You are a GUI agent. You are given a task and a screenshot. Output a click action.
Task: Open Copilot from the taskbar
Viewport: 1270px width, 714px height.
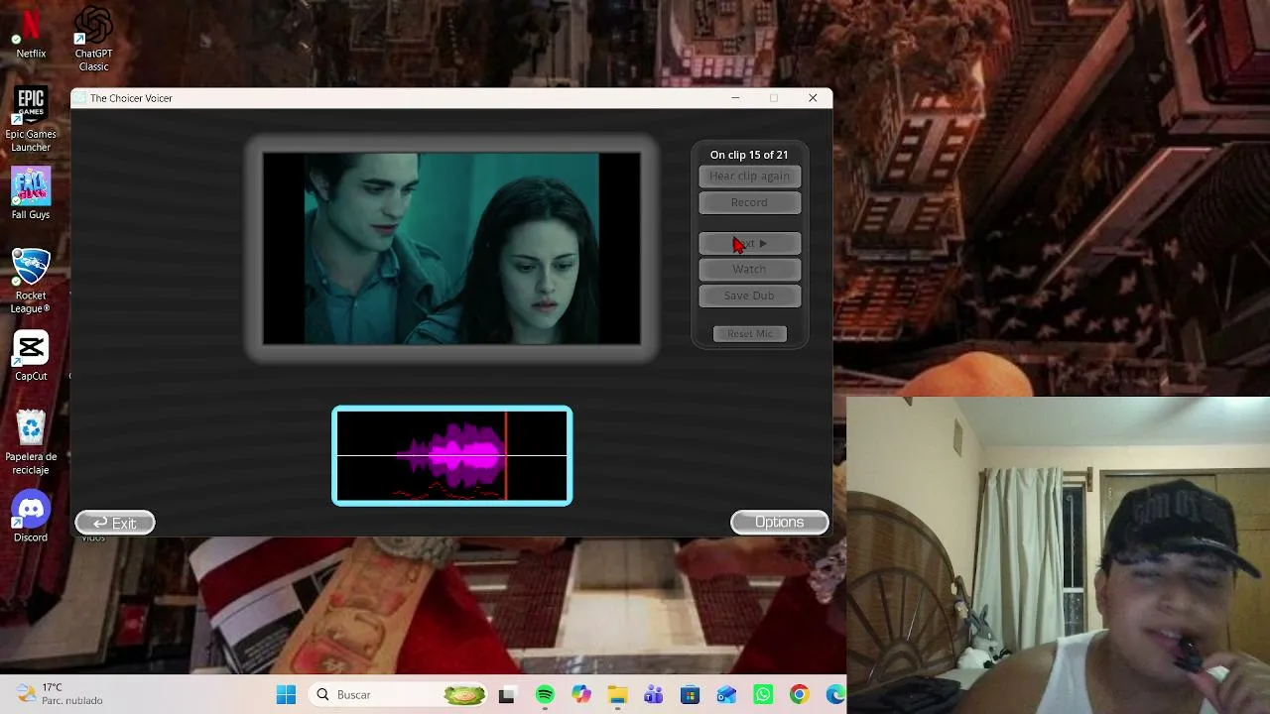pyautogui.click(x=581, y=695)
